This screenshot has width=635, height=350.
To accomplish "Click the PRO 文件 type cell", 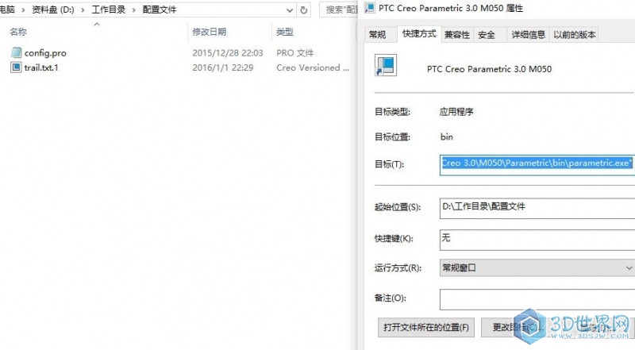I will point(294,53).
